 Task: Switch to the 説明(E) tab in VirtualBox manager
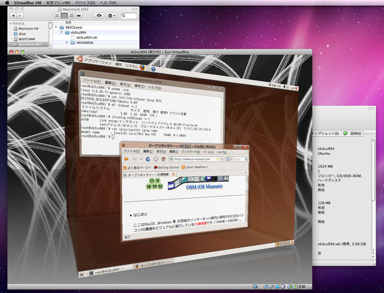click(x=353, y=134)
